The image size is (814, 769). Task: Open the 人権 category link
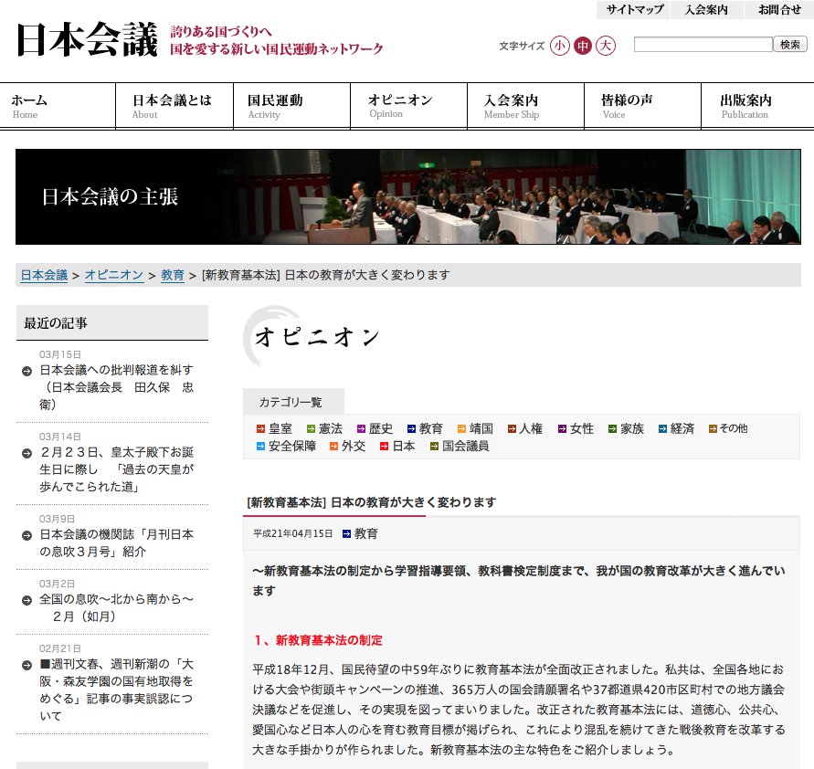[x=531, y=428]
